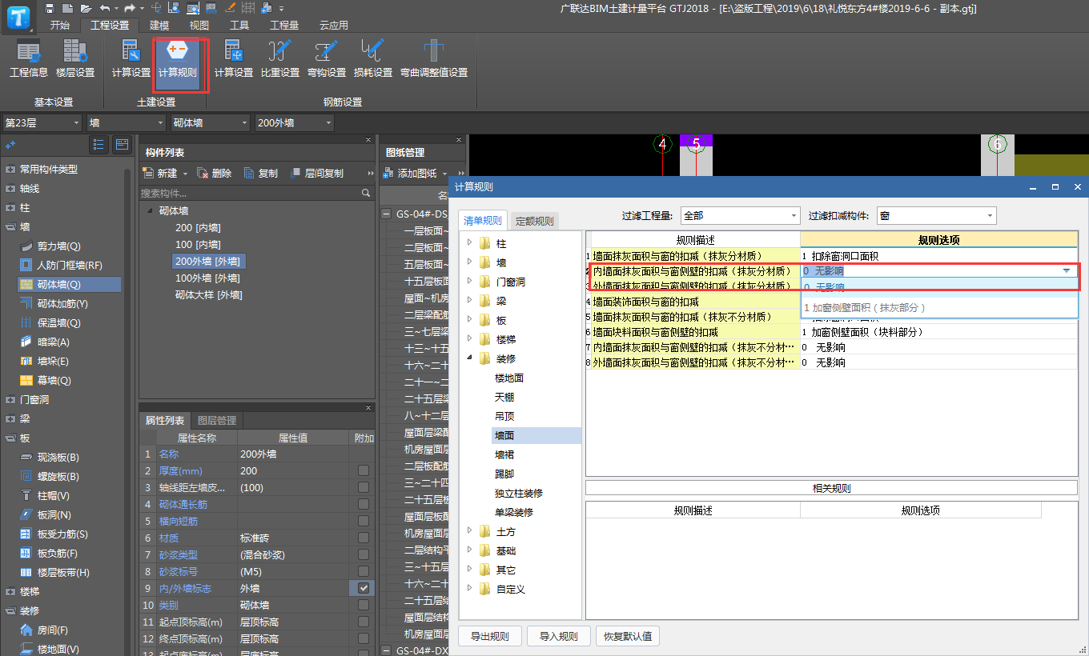This screenshot has width=1089, height=656.
Task: Click the 导入规则 button
Action: coord(559,637)
